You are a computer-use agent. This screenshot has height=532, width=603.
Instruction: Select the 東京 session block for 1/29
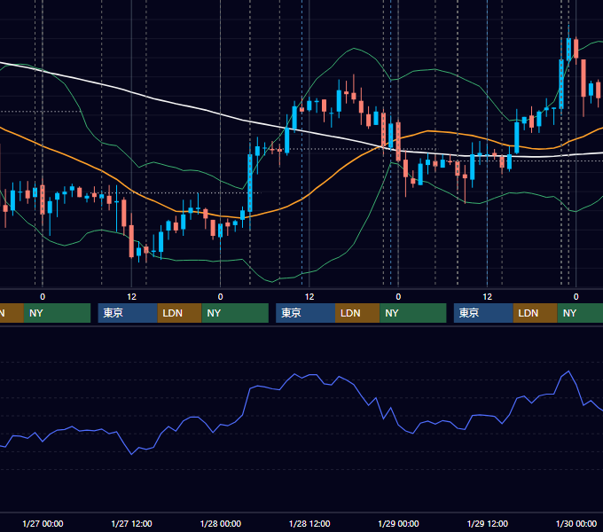click(x=483, y=313)
